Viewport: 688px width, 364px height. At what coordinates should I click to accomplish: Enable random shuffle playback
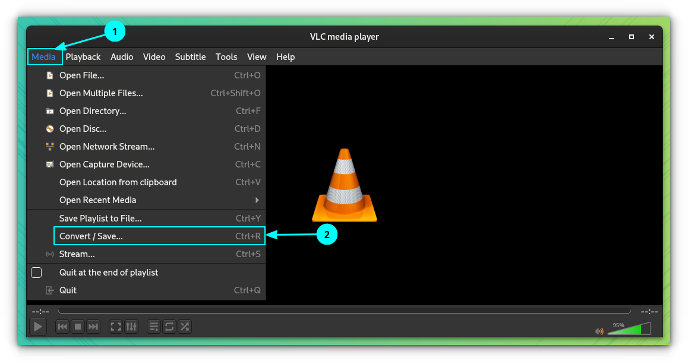(x=184, y=326)
